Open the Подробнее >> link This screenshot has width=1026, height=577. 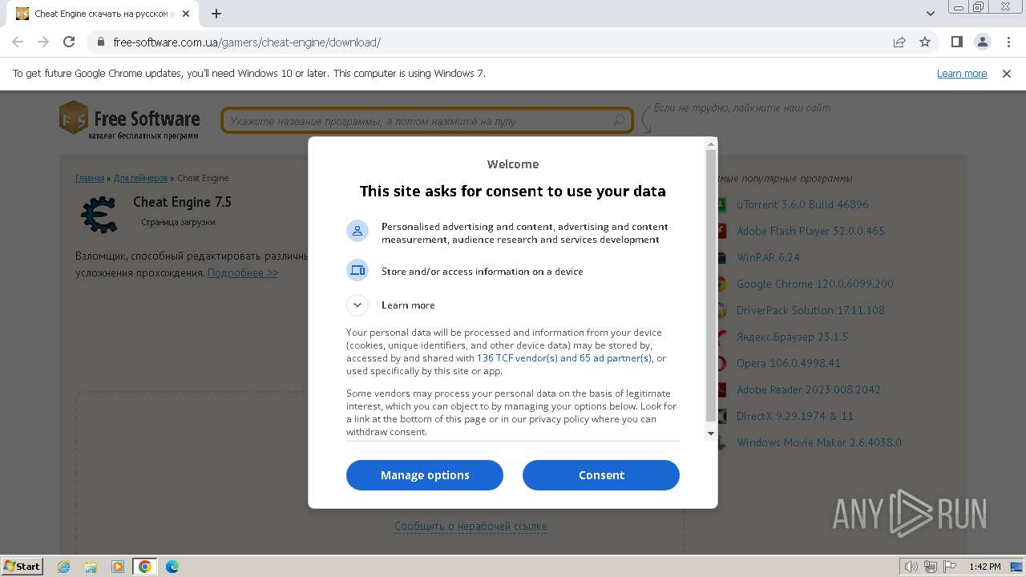click(243, 272)
